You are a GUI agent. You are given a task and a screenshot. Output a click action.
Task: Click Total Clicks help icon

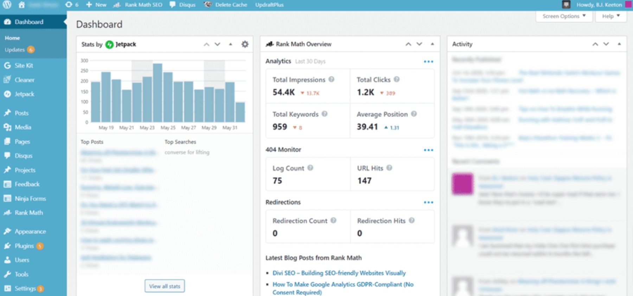click(397, 80)
